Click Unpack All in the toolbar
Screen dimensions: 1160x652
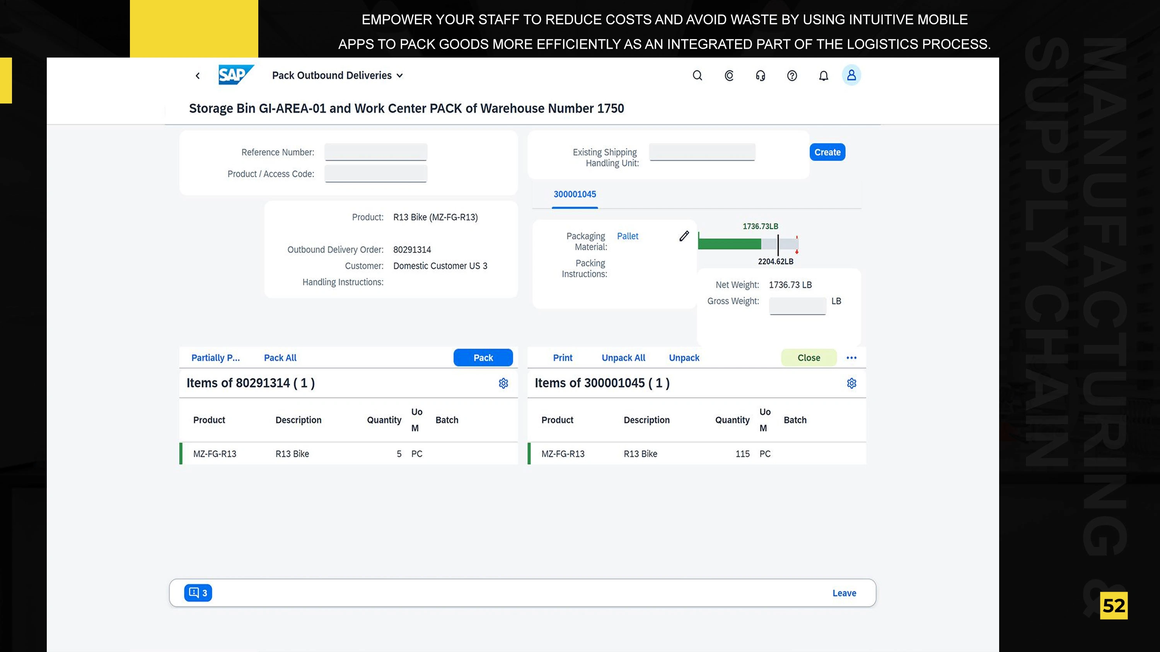pos(623,358)
